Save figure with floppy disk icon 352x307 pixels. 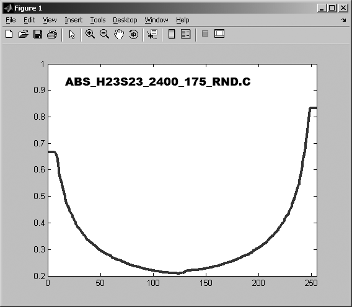(38, 34)
